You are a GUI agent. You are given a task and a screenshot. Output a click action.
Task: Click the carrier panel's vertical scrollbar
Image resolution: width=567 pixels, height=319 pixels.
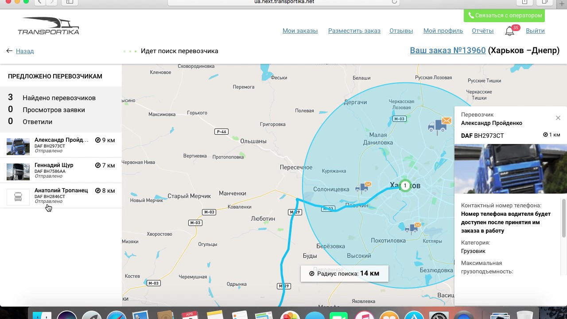coord(564,218)
